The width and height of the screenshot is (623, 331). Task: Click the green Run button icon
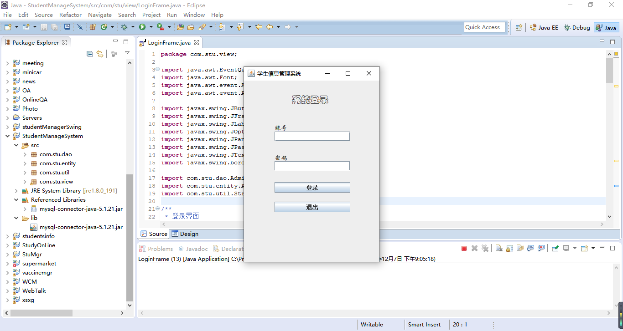142,27
